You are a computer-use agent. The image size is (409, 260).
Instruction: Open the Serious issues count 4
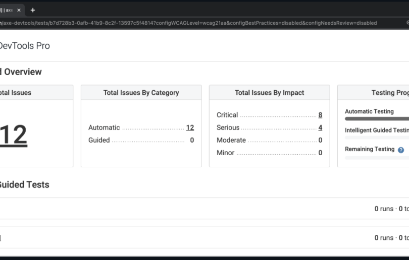pos(320,127)
